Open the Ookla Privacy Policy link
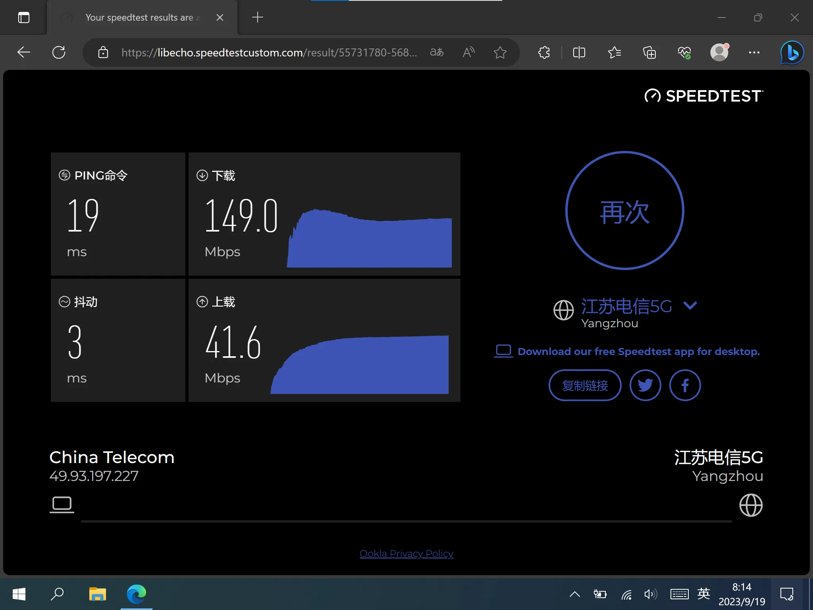813x610 pixels. 406,553
